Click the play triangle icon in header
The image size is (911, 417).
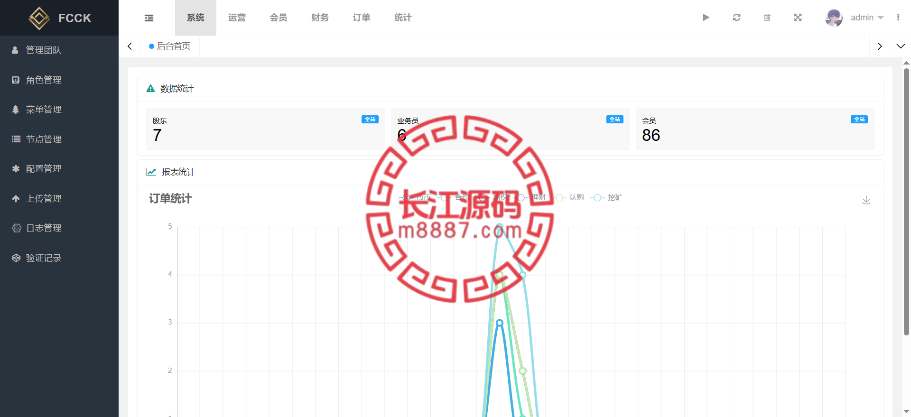click(706, 18)
